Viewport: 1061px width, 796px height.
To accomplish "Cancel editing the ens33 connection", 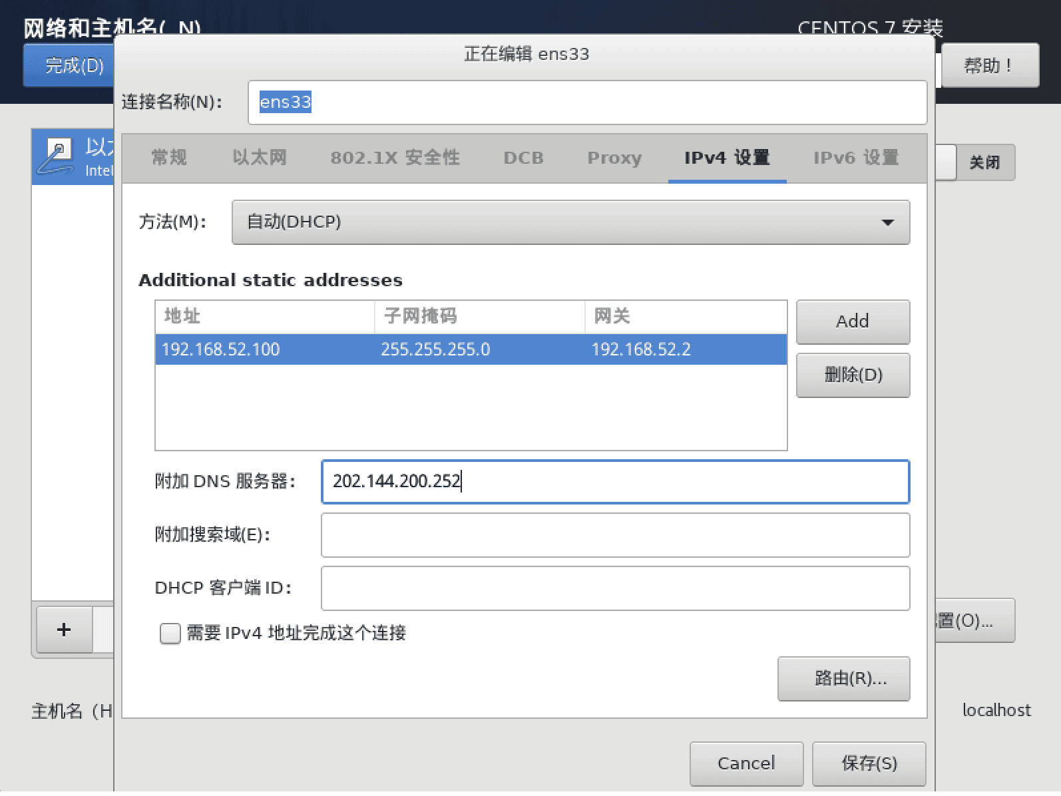I will pyautogui.click(x=746, y=763).
